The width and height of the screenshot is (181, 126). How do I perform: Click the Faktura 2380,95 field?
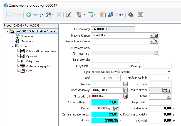tap(105, 120)
